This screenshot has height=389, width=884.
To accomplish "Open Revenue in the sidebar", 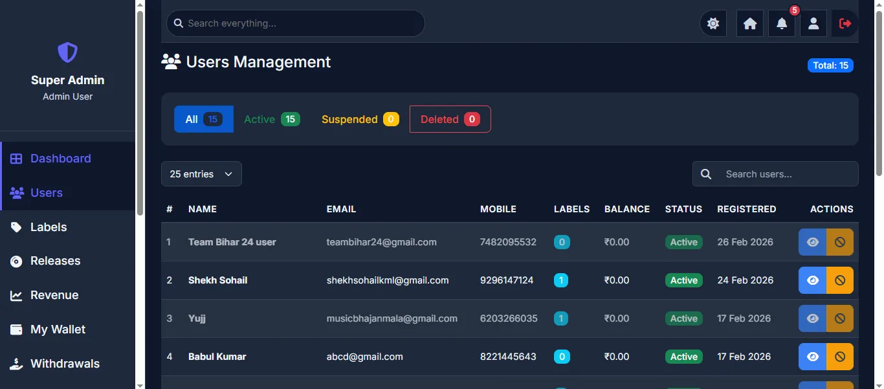I will (68, 295).
